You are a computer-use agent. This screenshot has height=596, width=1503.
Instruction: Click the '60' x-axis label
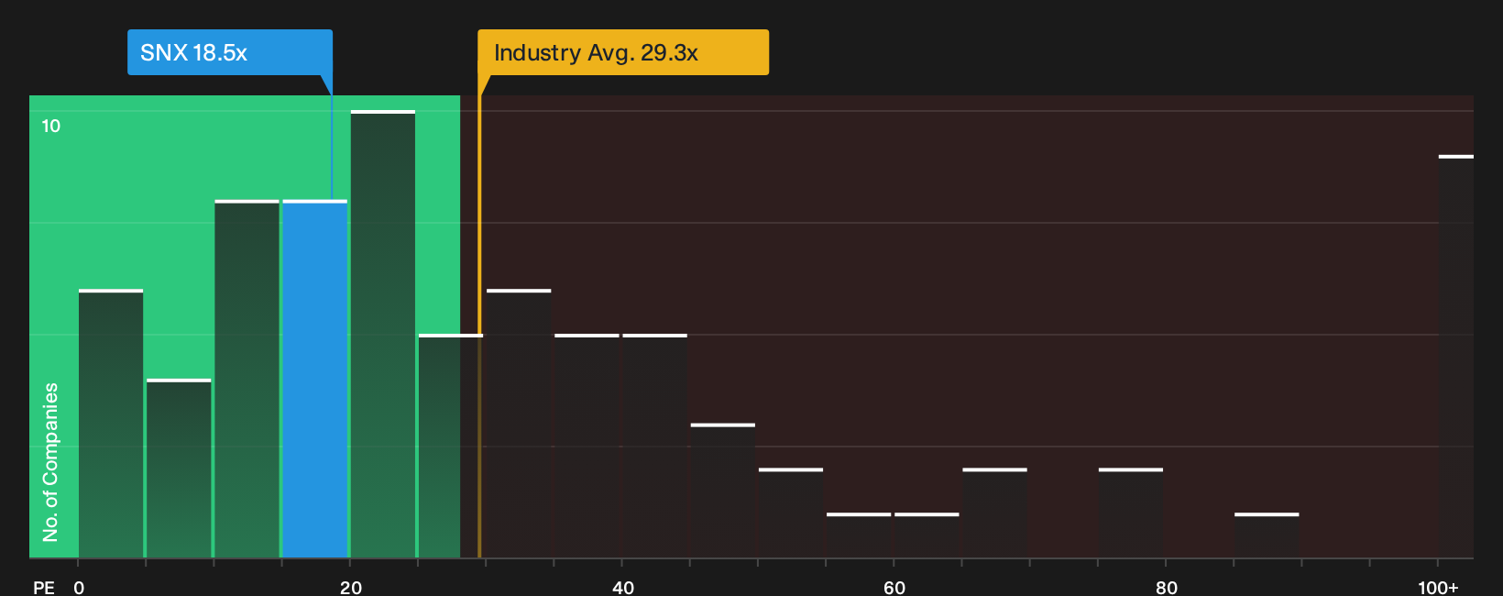coord(894,587)
